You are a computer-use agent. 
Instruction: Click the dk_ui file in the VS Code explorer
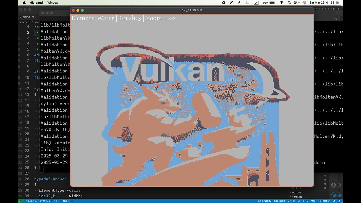click(298, 188)
